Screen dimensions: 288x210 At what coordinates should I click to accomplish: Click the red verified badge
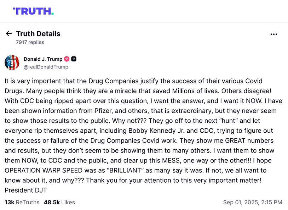[67, 59]
